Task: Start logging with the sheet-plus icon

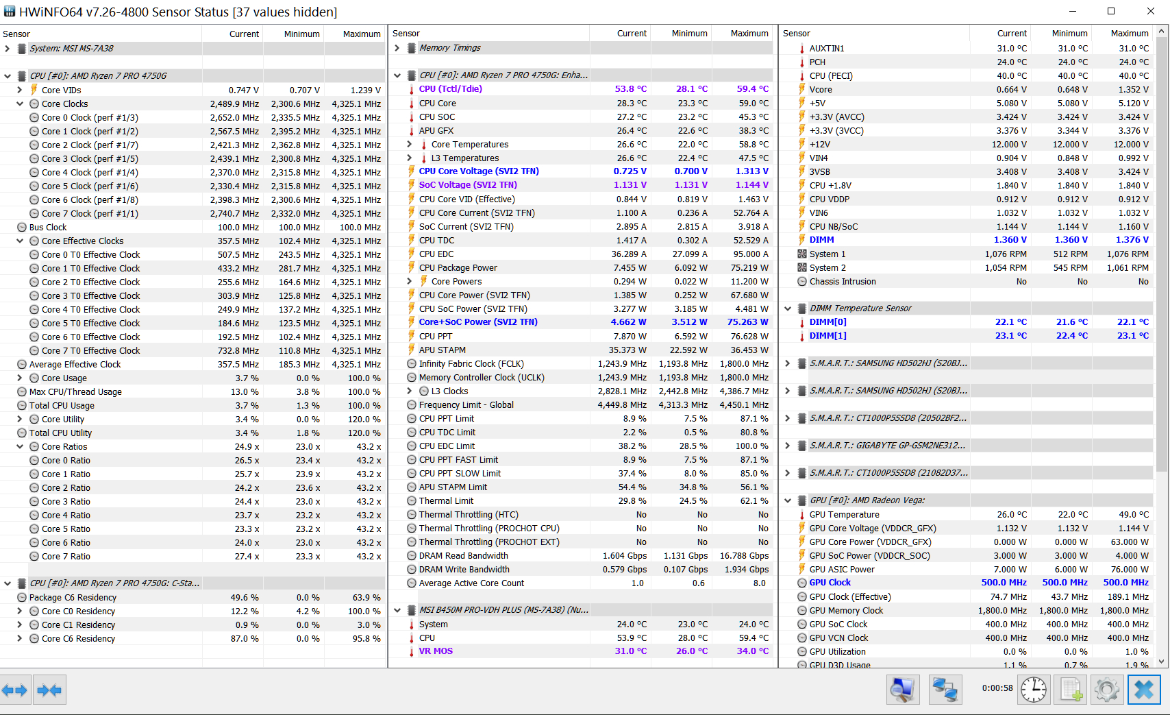Action: (x=1071, y=690)
